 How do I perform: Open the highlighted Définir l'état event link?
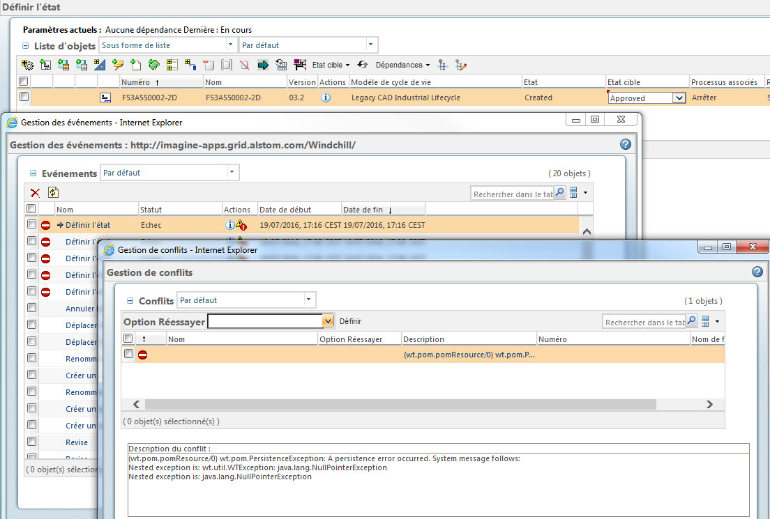(88, 225)
